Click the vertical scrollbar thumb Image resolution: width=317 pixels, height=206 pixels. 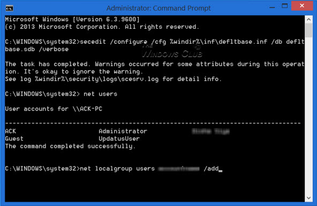coord(308,30)
